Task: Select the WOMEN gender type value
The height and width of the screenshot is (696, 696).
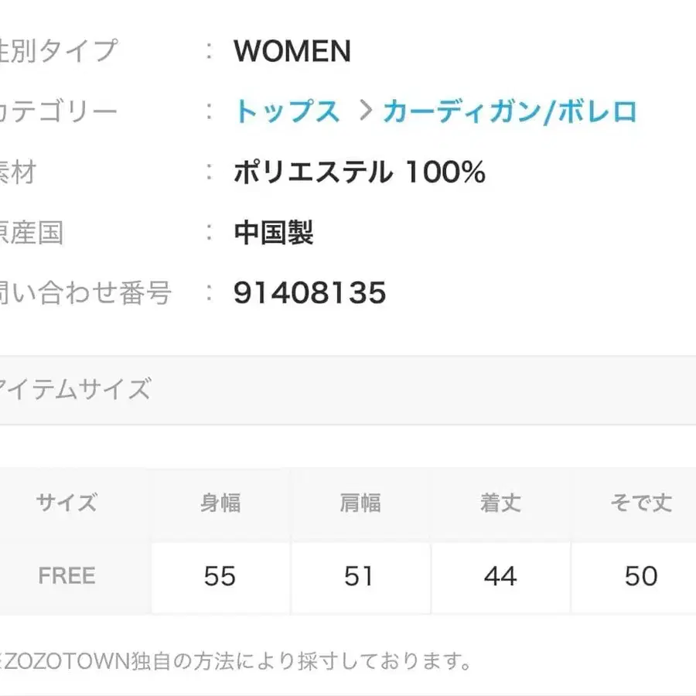Action: tap(292, 51)
